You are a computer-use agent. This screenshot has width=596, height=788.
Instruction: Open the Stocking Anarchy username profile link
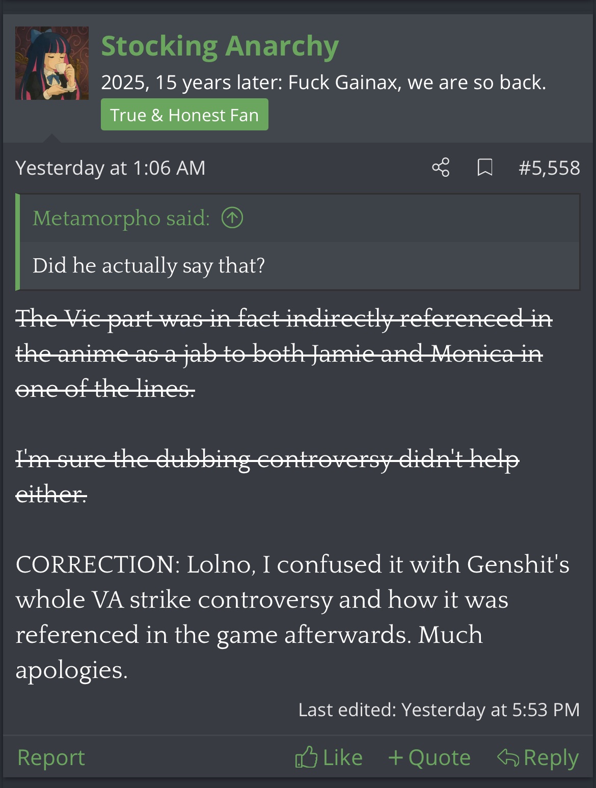click(x=220, y=46)
